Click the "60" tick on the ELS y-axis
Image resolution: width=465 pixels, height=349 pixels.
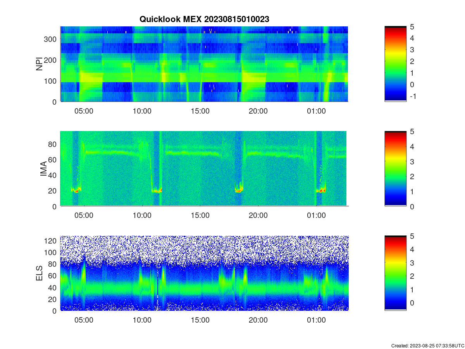[x=53, y=276]
